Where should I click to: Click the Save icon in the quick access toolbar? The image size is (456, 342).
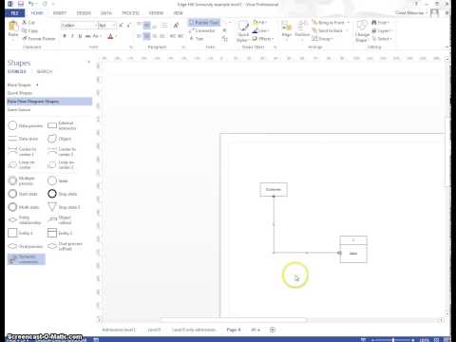click(21, 4)
